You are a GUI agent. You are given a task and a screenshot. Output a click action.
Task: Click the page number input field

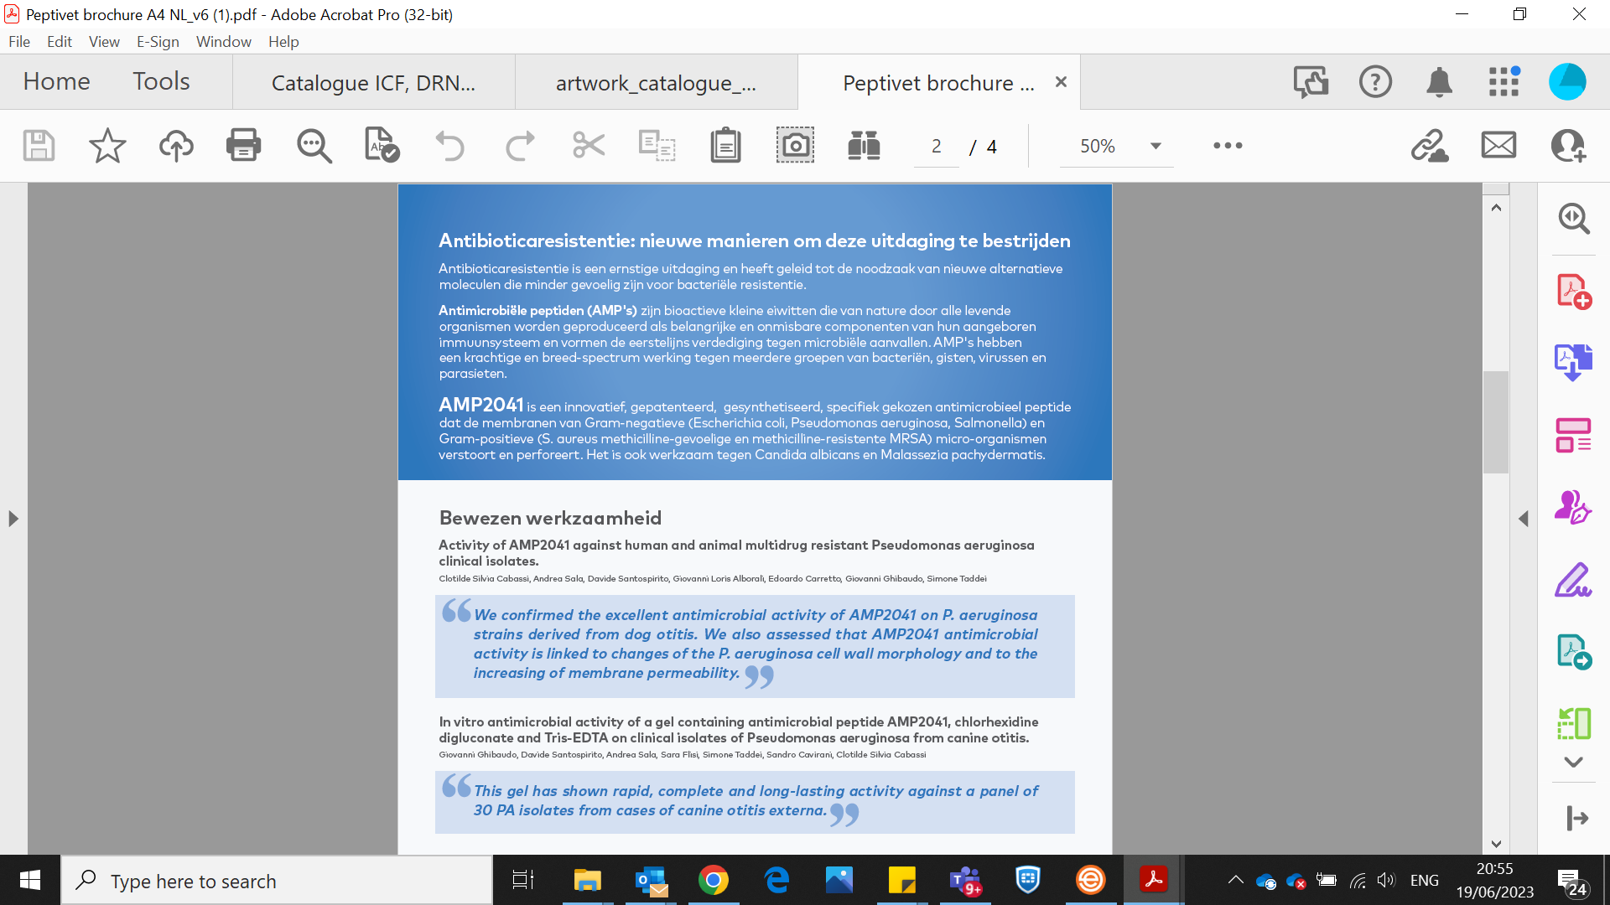(936, 147)
